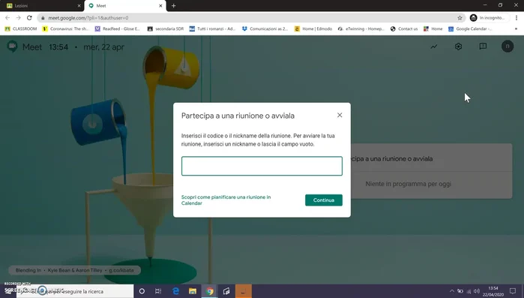Open the Tutti i romanzi bookmark
The height and width of the screenshot is (298, 524).
pos(213,29)
